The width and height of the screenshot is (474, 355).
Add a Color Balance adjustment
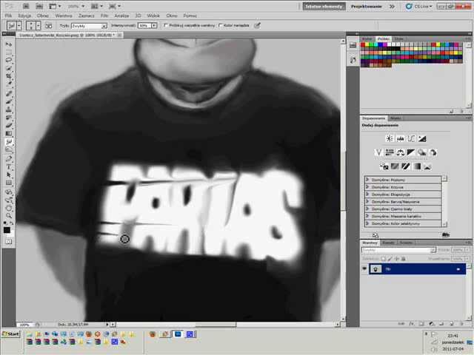tap(400, 152)
